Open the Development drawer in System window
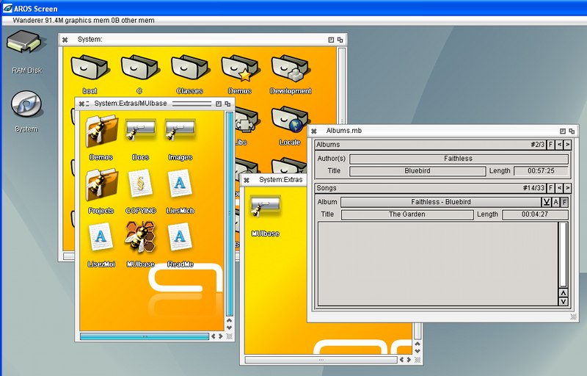 (x=291, y=68)
